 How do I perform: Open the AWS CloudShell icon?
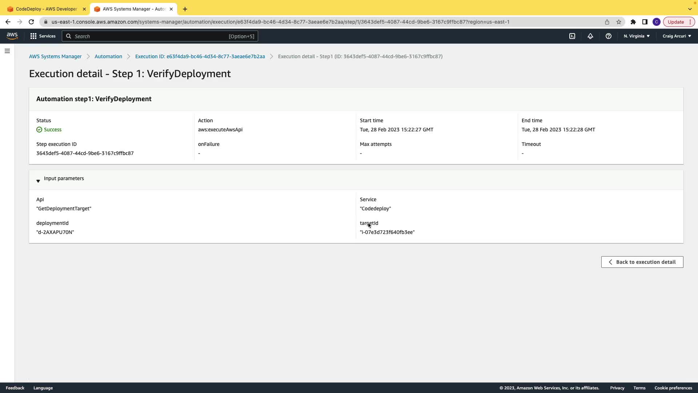[x=572, y=36]
